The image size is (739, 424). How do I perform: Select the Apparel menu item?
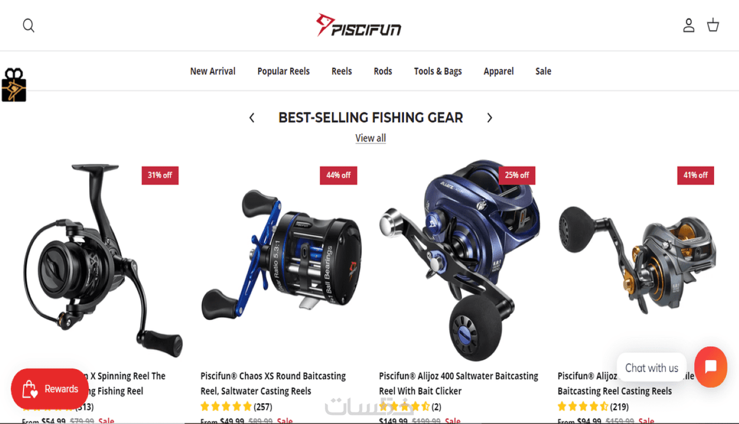[x=499, y=71]
